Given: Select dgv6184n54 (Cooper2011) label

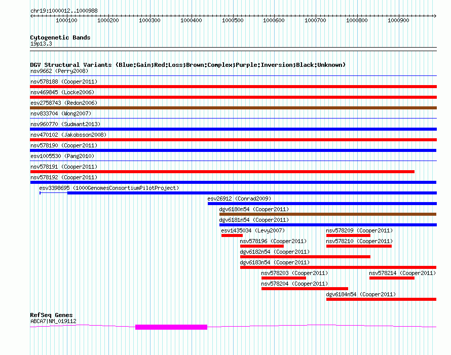Looking at the screenshot, I should 361,294.
